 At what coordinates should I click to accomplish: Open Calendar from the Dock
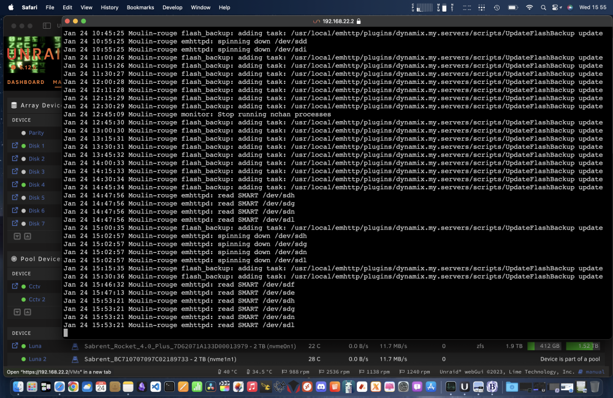[101, 387]
